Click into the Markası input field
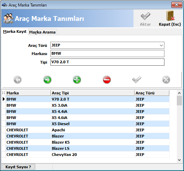This screenshot has height=171, width=184. pos(107,54)
